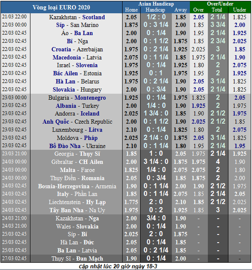Screen dimensions: 252x270
Task: Click the Moldova - Pháp over odds 2.05
Action: (198, 138)
